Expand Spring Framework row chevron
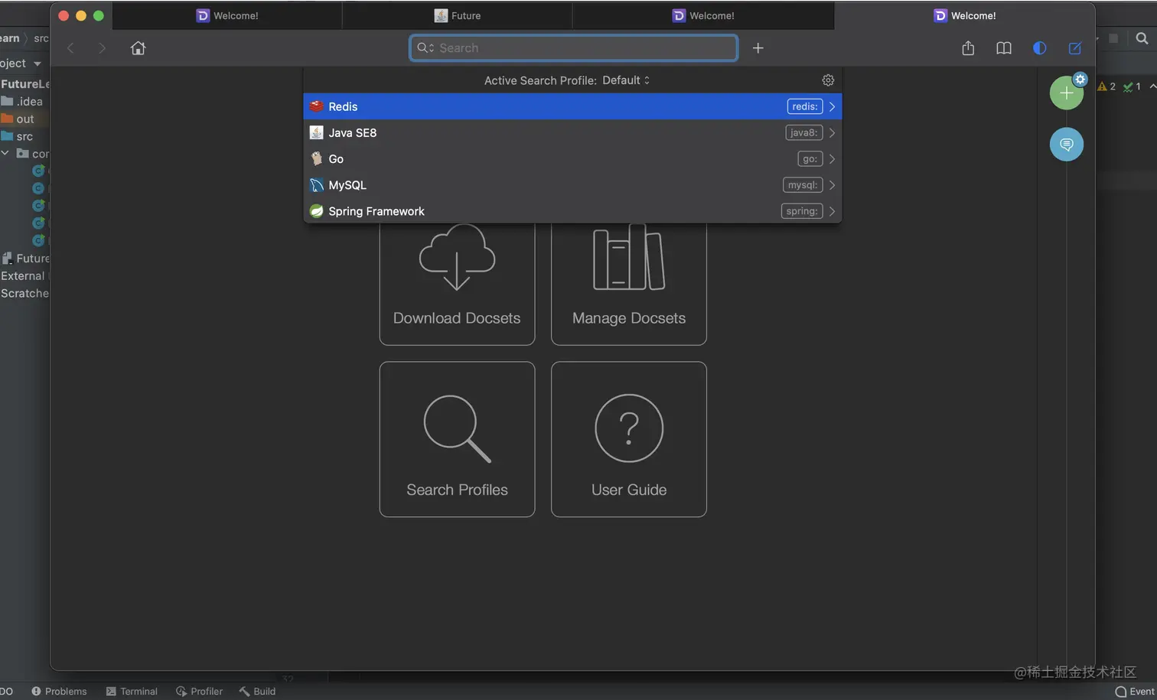Screen dimensions: 1157x700 832,211
